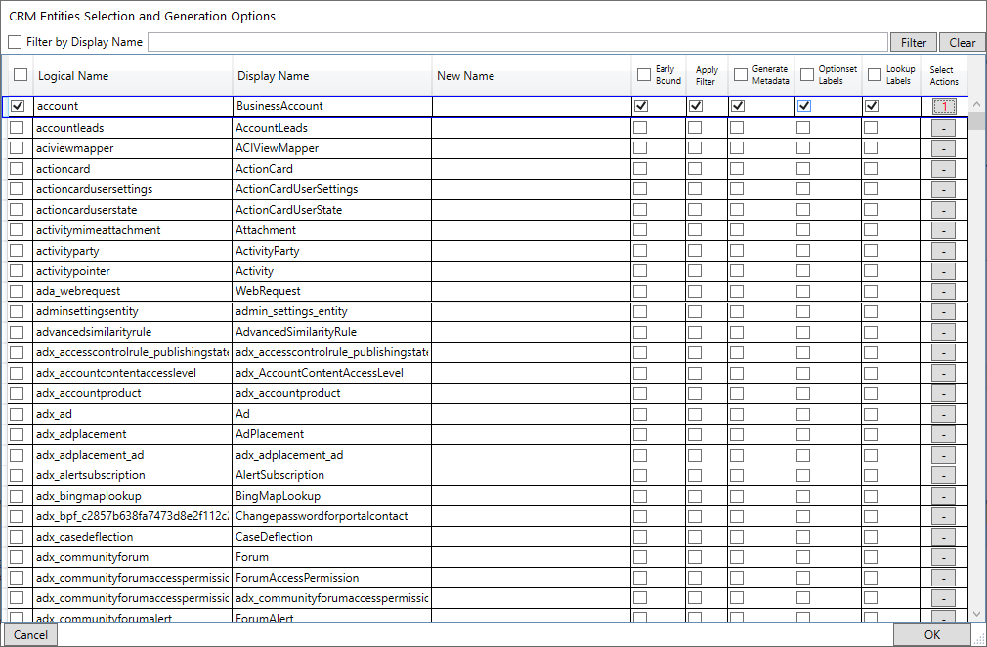Viewport: 987px width, 647px height.
Task: Click the AdPlacement display name cell
Action: click(331, 434)
